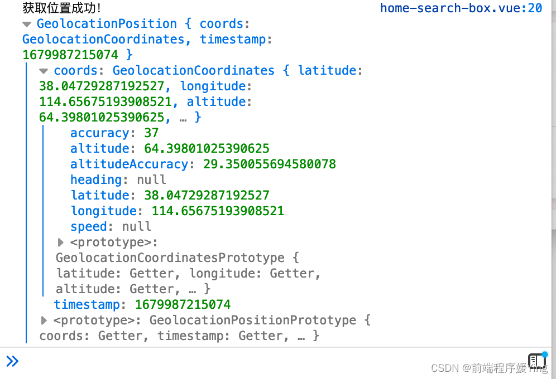This screenshot has height=379, width=556.
Task: Select the longitude value 114.65675193908521
Action: pos(217,211)
